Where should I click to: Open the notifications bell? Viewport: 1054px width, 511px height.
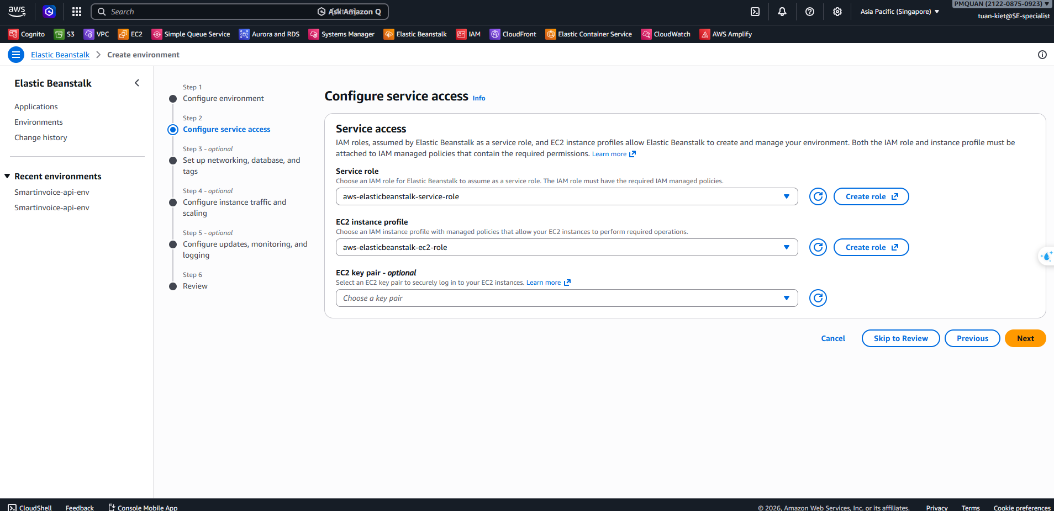point(782,12)
